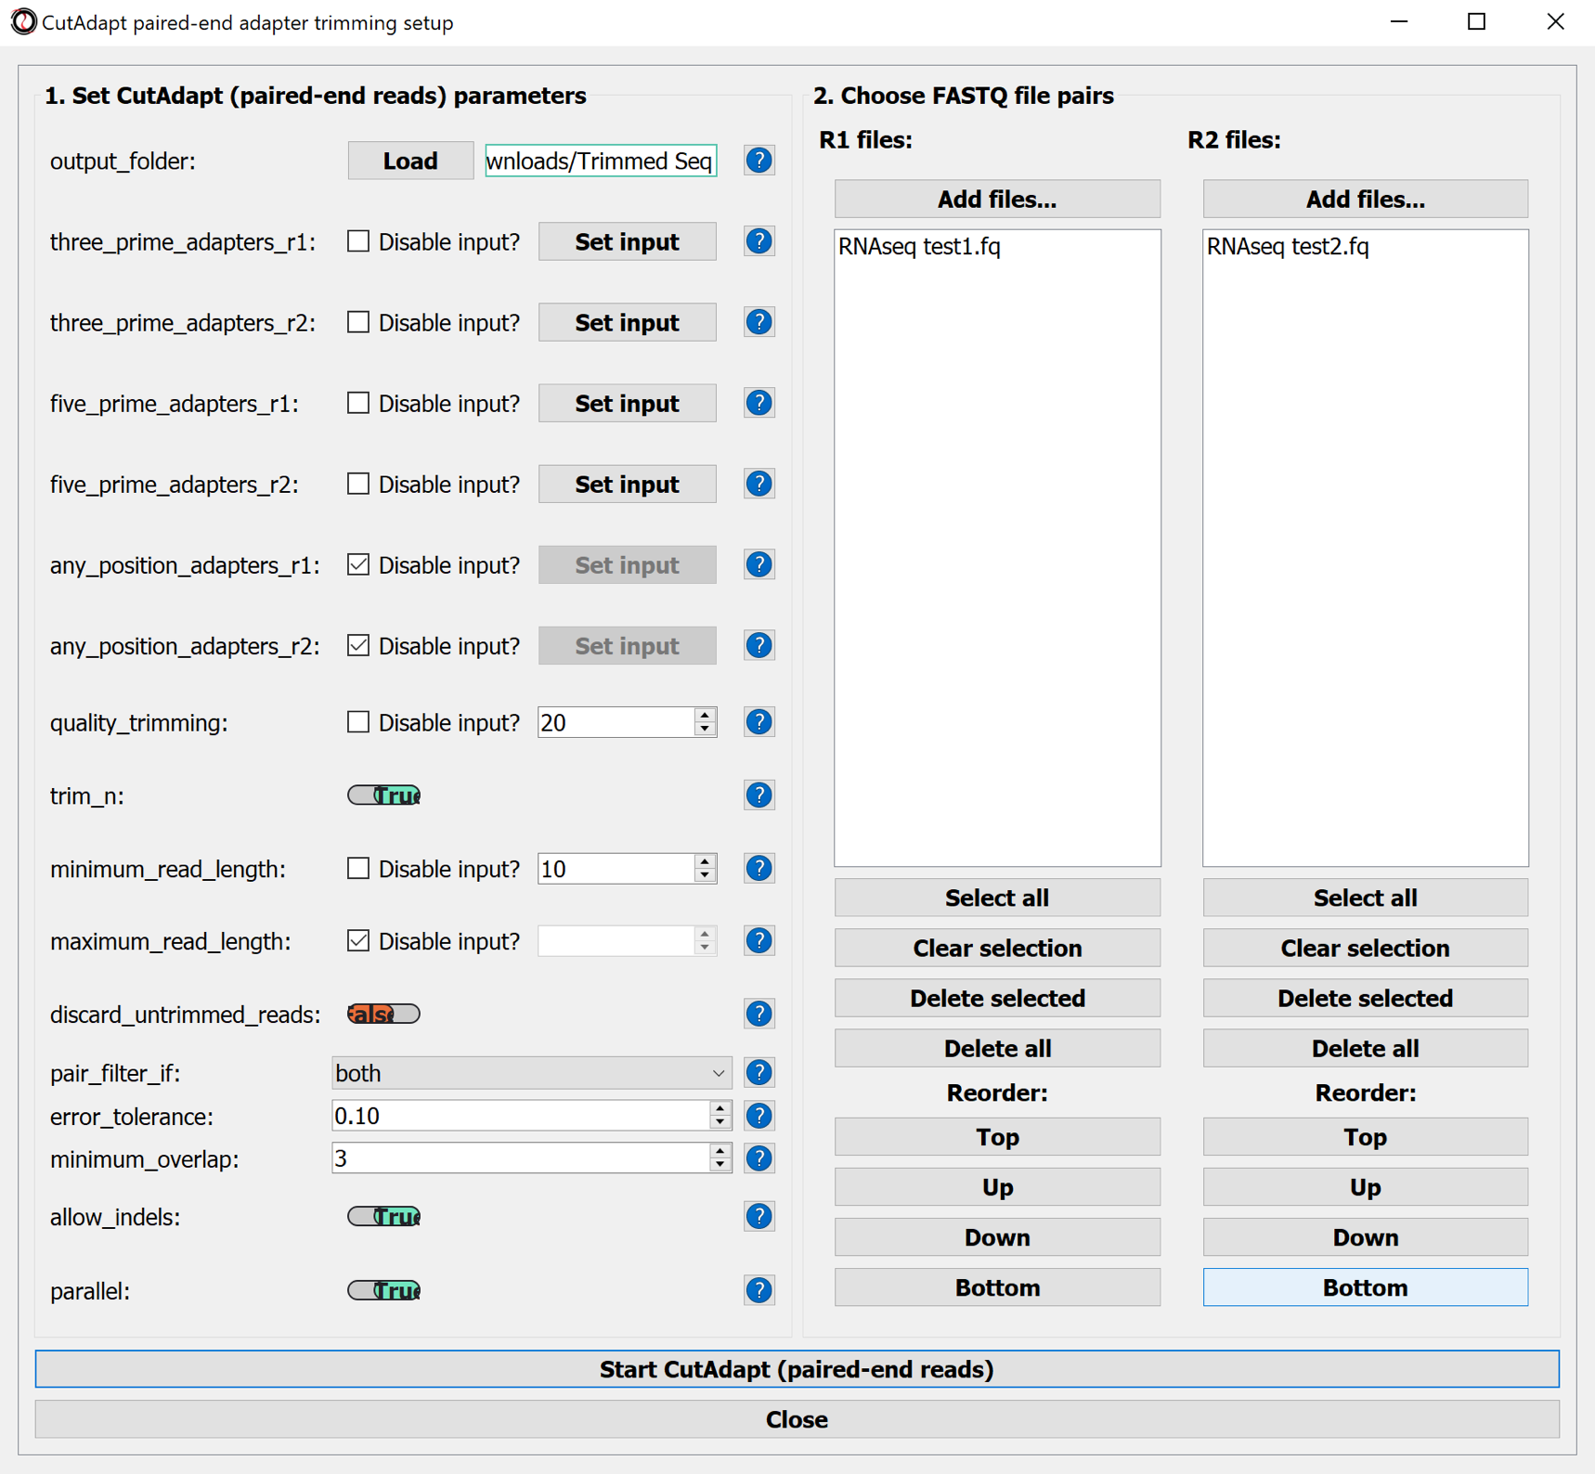
Task: Start CutAdapt paired-end reads
Action: click(797, 1369)
